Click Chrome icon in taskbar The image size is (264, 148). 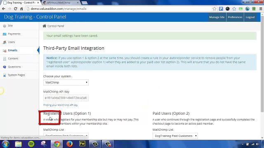(x=57, y=144)
